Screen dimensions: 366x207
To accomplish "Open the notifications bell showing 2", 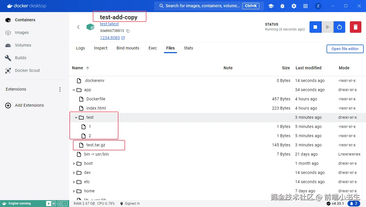I will pos(354,204).
